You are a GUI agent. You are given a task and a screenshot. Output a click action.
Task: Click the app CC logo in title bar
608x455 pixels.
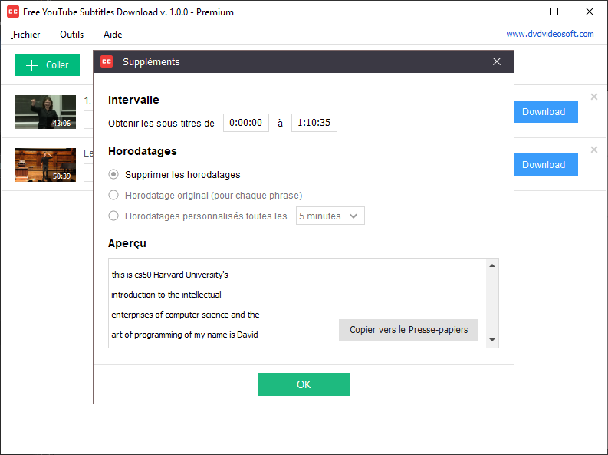13,12
